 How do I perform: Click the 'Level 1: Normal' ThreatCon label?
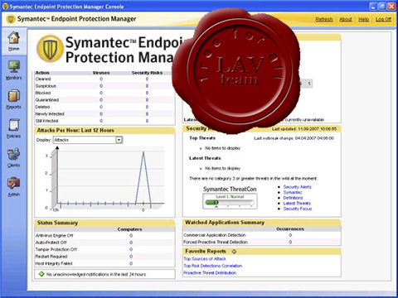(230, 197)
